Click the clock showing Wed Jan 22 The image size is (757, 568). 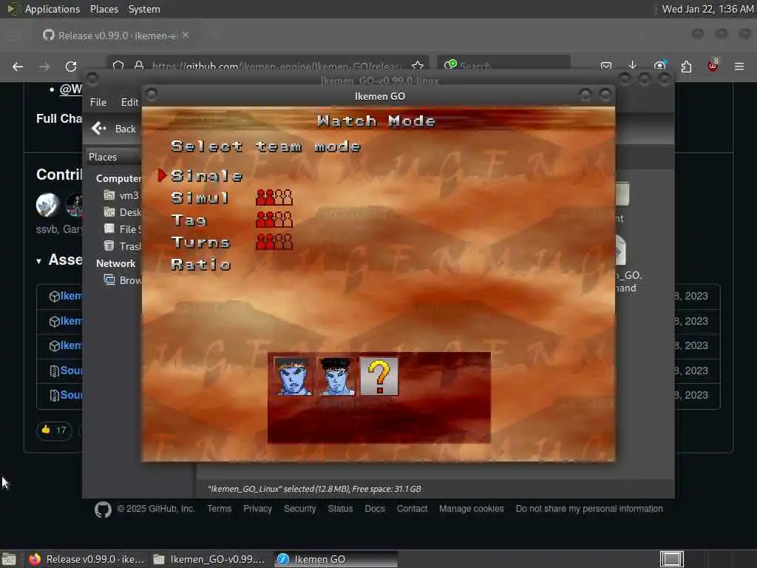(707, 9)
